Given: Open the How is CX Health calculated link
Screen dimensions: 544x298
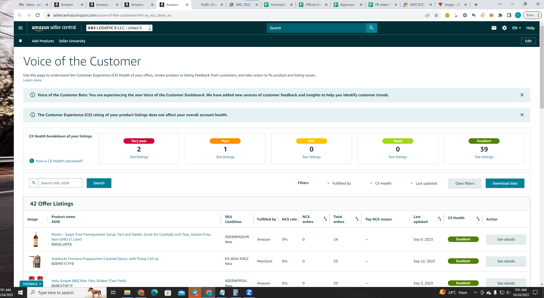Looking at the screenshot, I should point(59,161).
